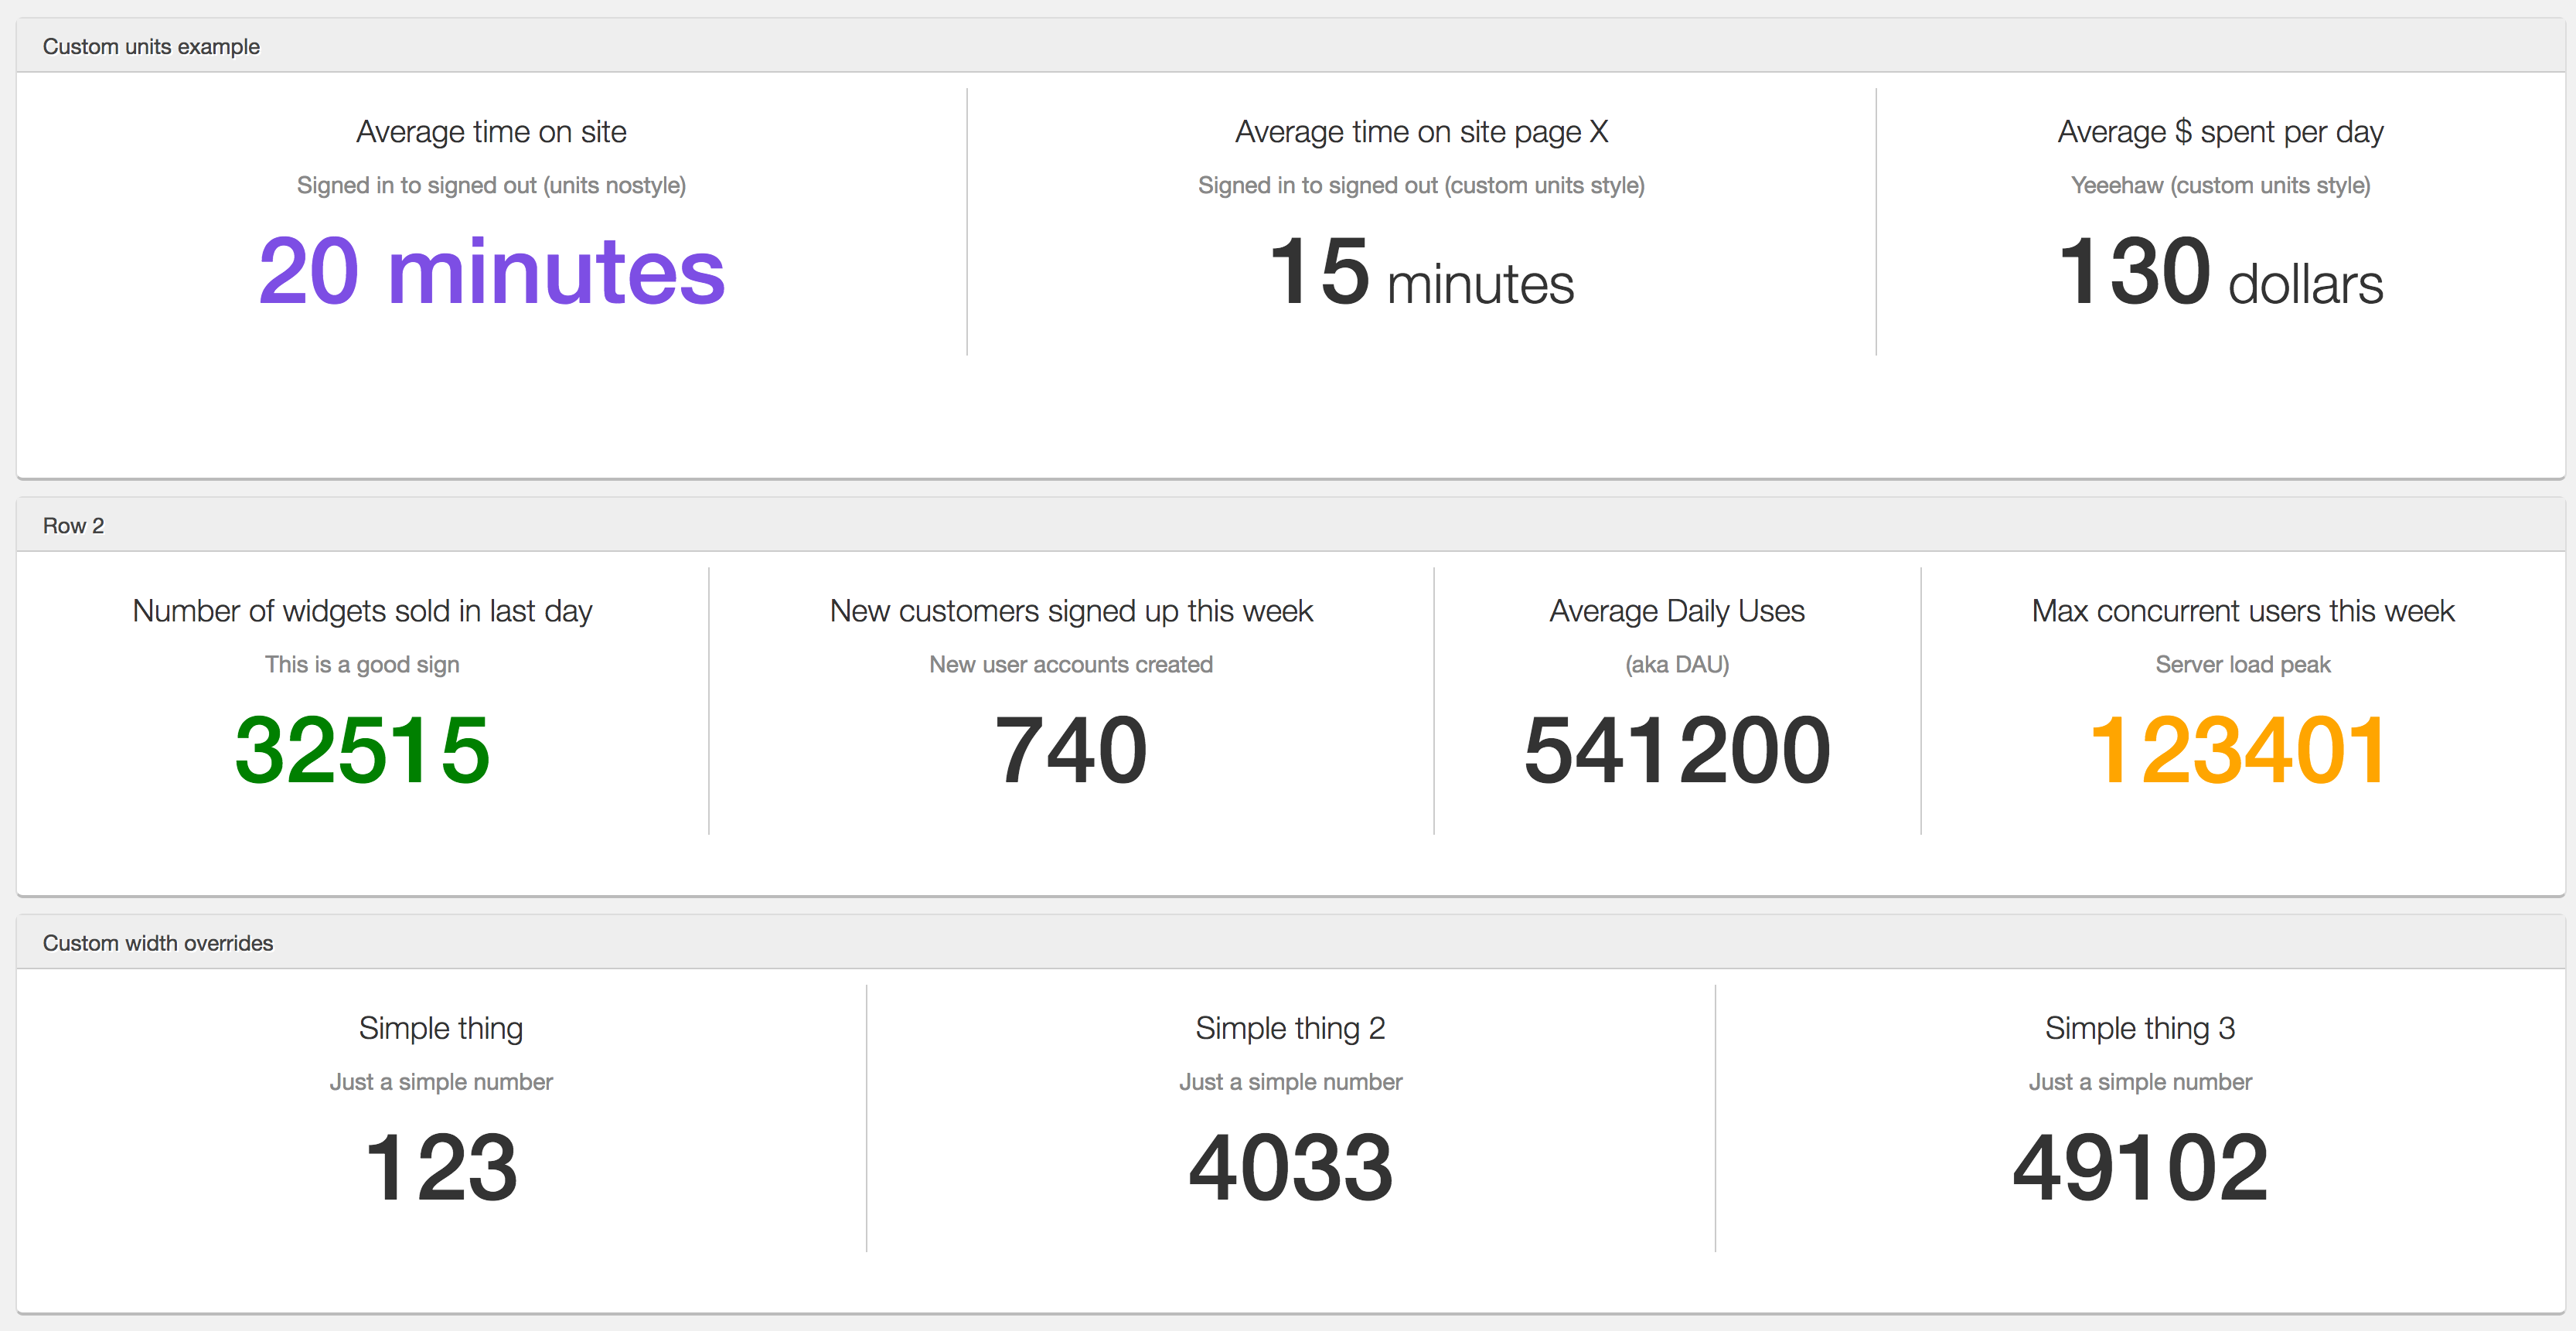Viewport: 2576px width, 1331px height.
Task: Click the Max concurrent users this week title
Action: pos(2242,610)
